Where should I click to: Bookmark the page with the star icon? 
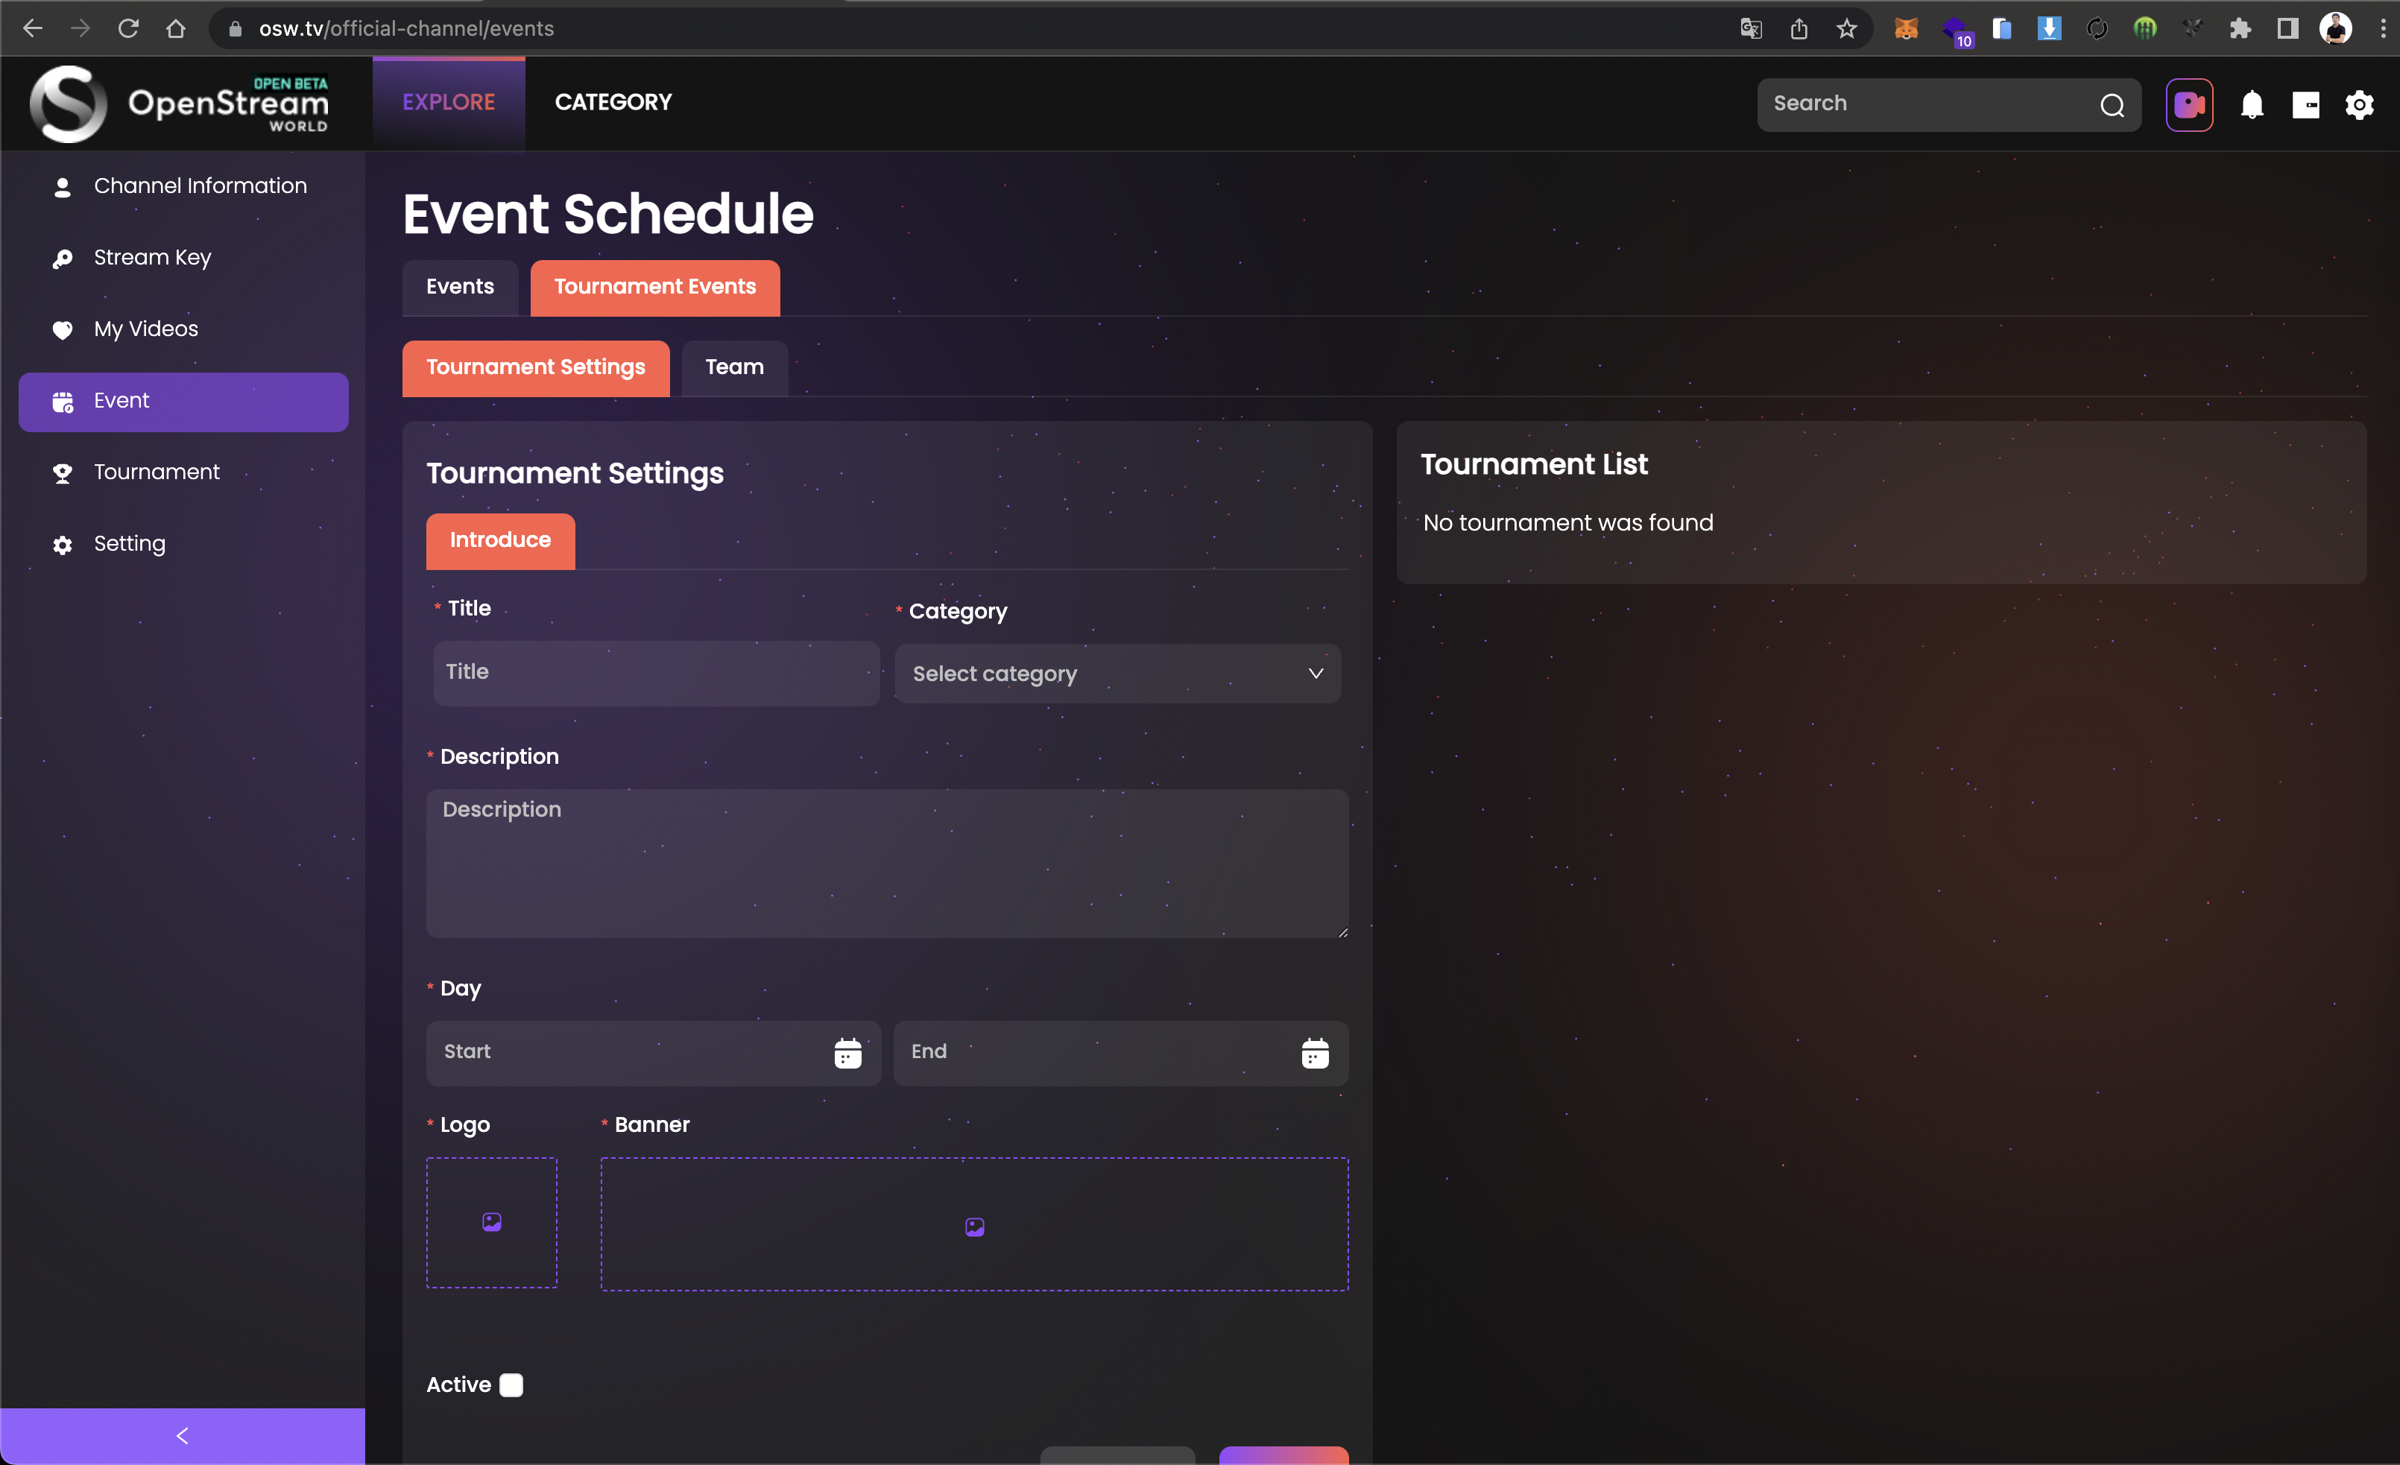click(x=1847, y=28)
